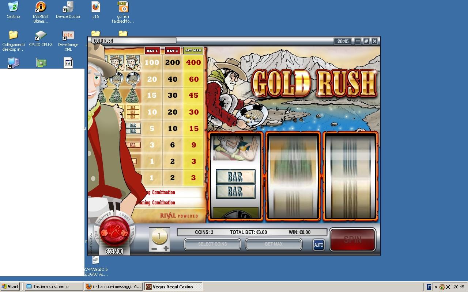Select the BET 1 column header

pos(152,51)
